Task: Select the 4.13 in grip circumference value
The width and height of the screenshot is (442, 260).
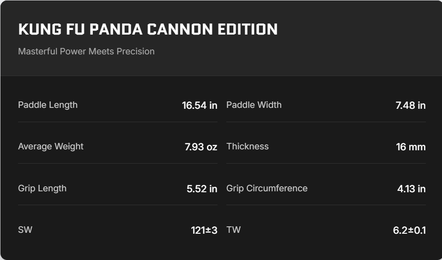Action: click(x=411, y=189)
